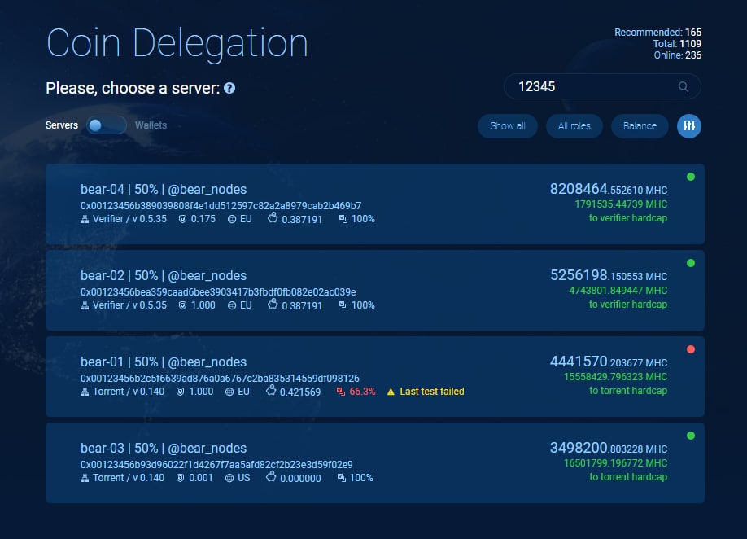This screenshot has height=539, width=747.
Task: Click bear-04 wallet address
Action: (x=221, y=206)
